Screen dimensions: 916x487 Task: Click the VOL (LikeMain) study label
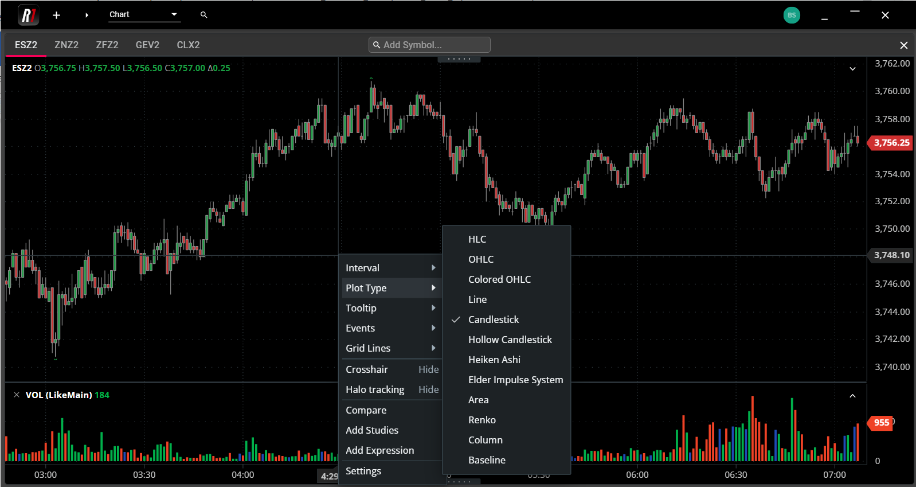58,395
